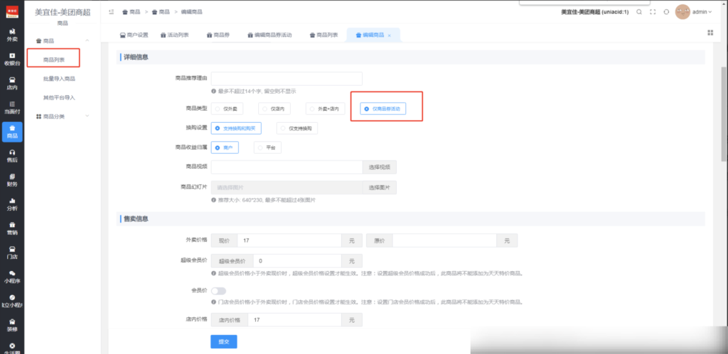Image resolution: width=728 pixels, height=354 pixels.
Task: Click the 售卖信息 section heading
Action: [x=136, y=219]
